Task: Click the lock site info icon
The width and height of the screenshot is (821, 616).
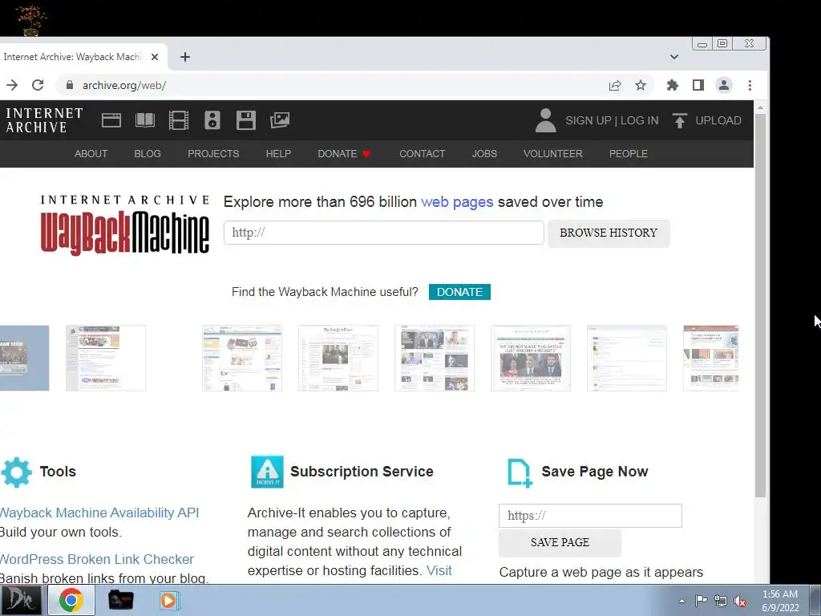Action: [70, 85]
